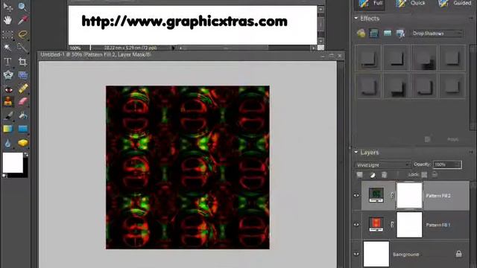Select the Horizontal Type tool
Image resolution: width=477 pixels, height=268 pixels.
8,62
